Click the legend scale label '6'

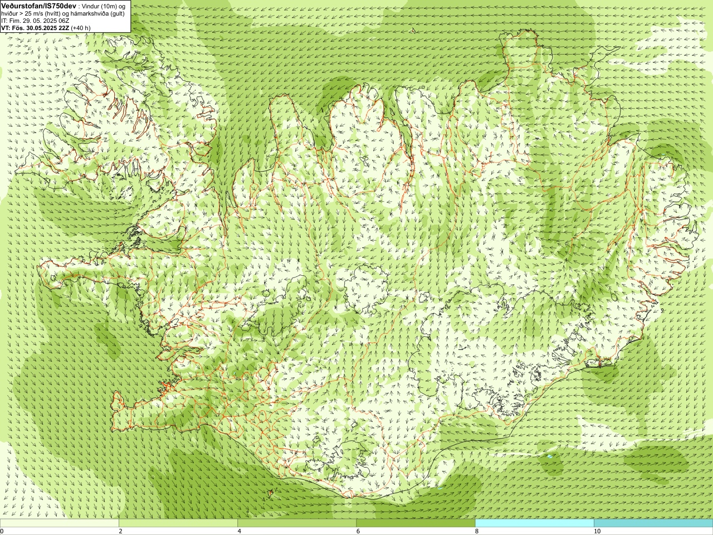tap(358, 531)
